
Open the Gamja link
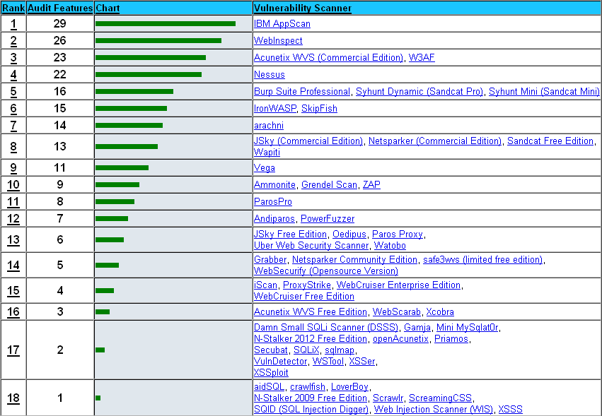[x=417, y=328]
